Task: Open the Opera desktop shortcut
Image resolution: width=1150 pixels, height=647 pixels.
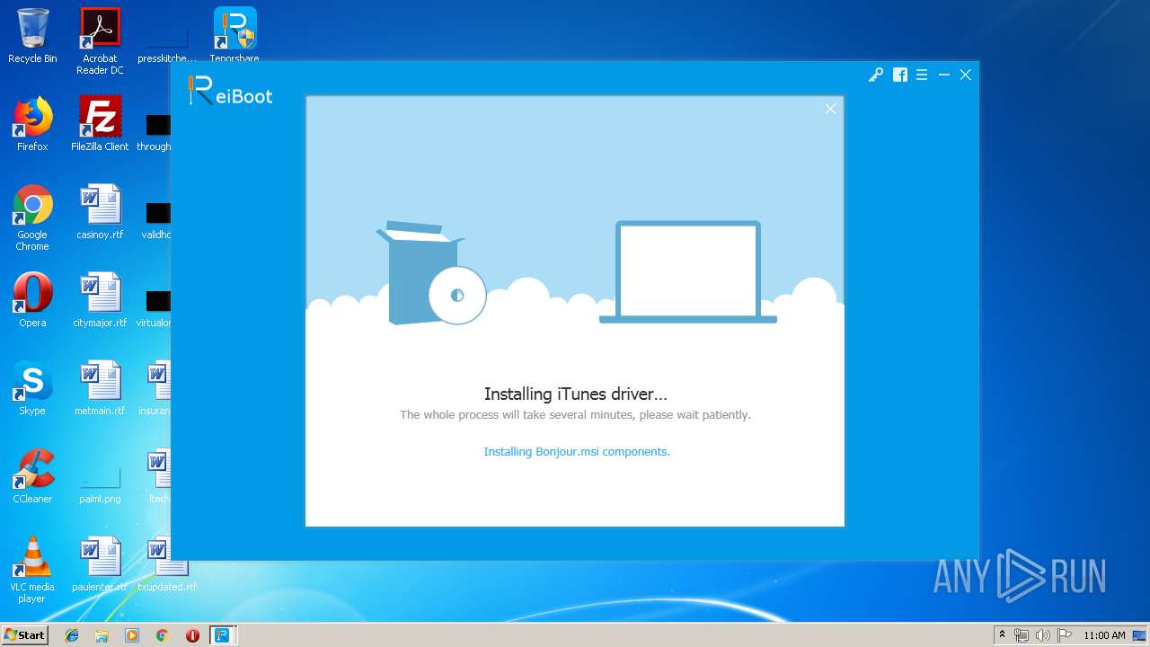Action: pyautogui.click(x=32, y=300)
